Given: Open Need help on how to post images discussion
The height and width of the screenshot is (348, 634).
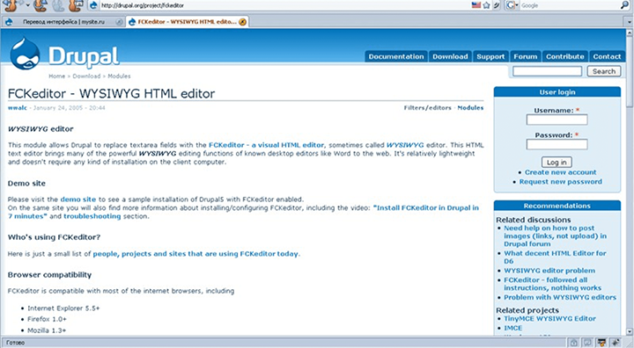Looking at the screenshot, I should pos(555,236).
